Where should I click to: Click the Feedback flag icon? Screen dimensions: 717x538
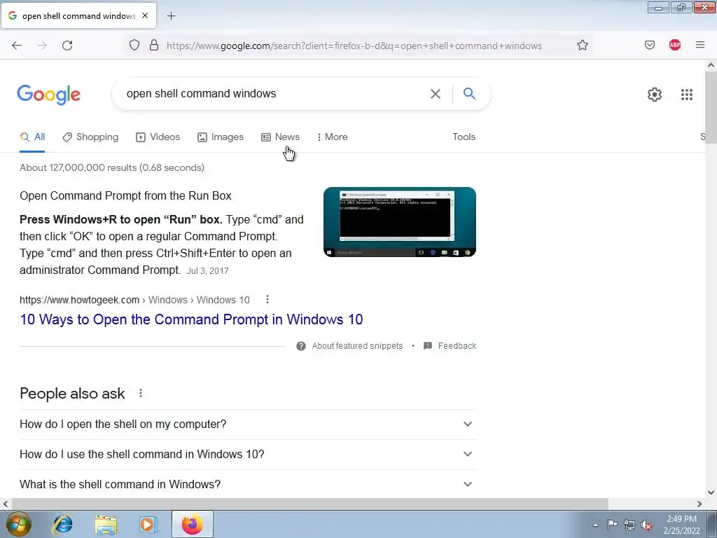(428, 346)
